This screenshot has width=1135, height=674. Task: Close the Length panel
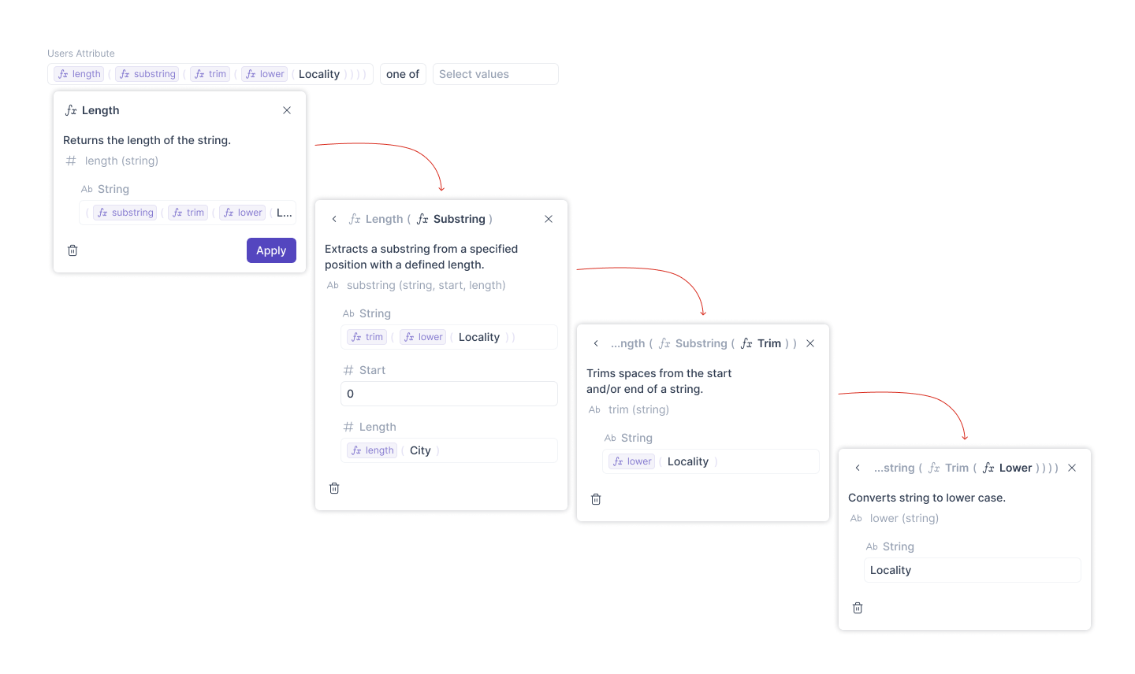[x=287, y=110]
